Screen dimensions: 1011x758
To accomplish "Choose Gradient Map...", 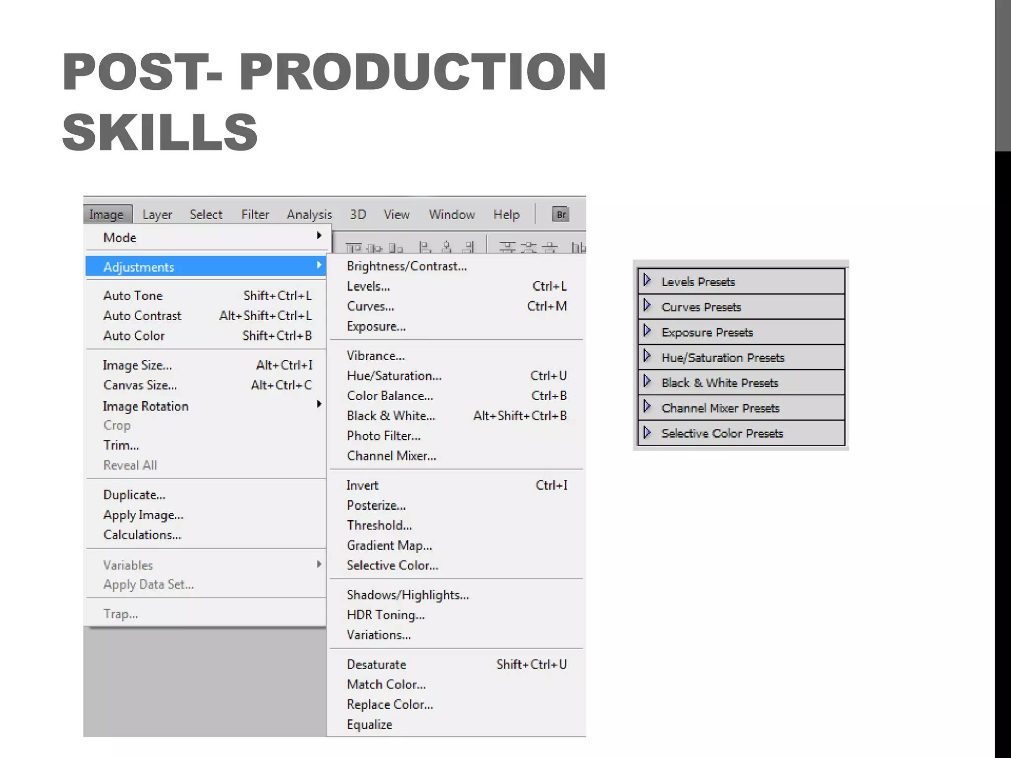I will coord(456,545).
